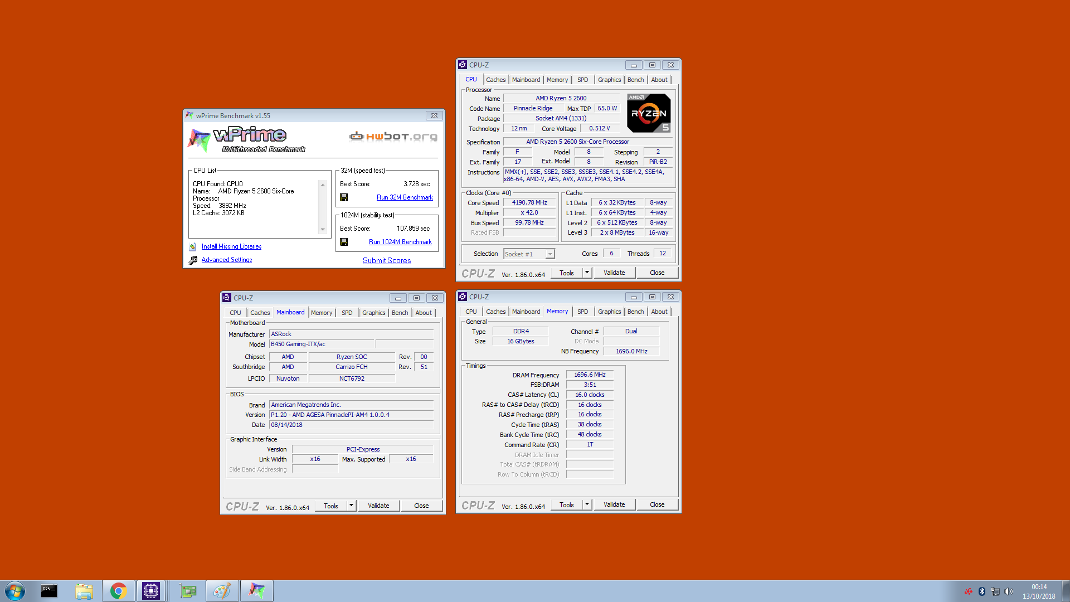1070x602 pixels.
Task: Run the 32M Benchmark
Action: pos(405,197)
